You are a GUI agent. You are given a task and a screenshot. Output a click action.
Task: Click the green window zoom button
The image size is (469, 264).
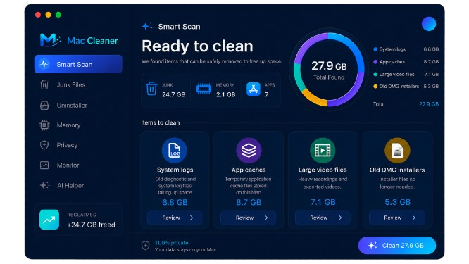[x=58, y=15]
